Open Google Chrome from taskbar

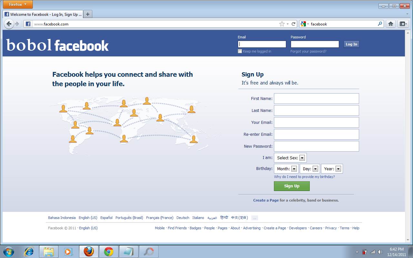[x=109, y=252]
